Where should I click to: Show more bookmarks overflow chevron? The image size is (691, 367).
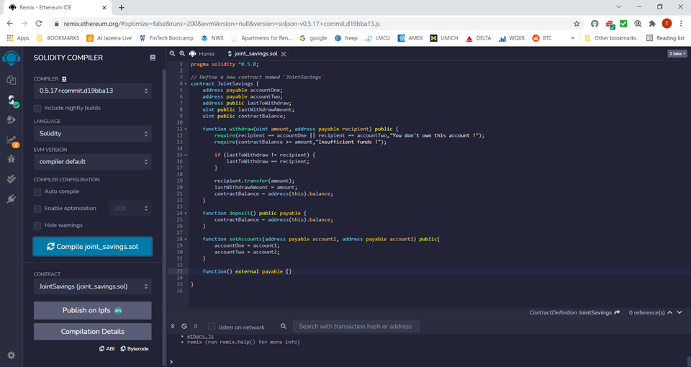pyautogui.click(x=572, y=38)
